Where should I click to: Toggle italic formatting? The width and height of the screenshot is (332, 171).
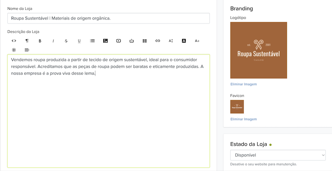pos(53,41)
